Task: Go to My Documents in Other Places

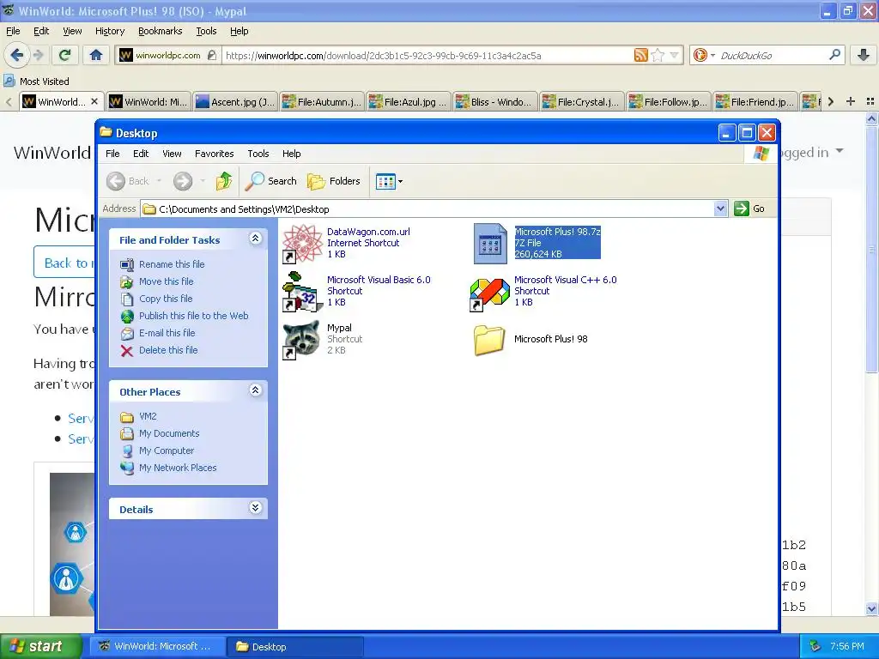Action: pyautogui.click(x=169, y=433)
